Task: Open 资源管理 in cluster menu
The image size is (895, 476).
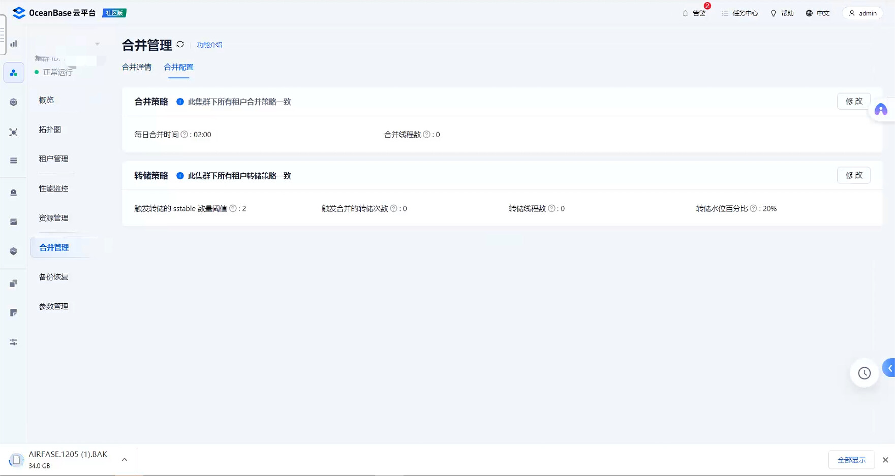Action: 53,218
